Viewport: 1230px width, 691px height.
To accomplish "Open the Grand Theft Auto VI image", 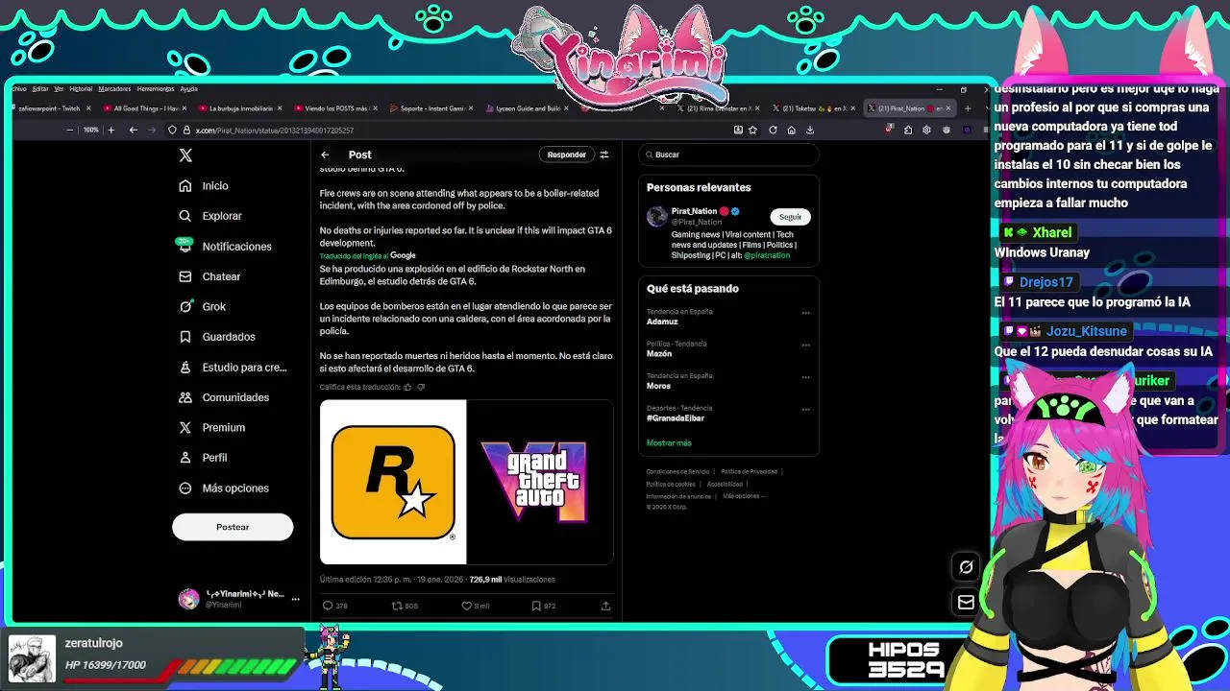I will (x=540, y=482).
